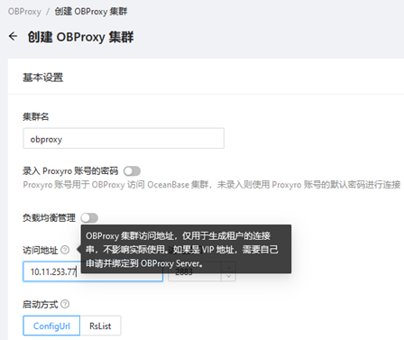Click the Proxyro 账号 description hint text
404x340 pixels.
click(x=212, y=184)
